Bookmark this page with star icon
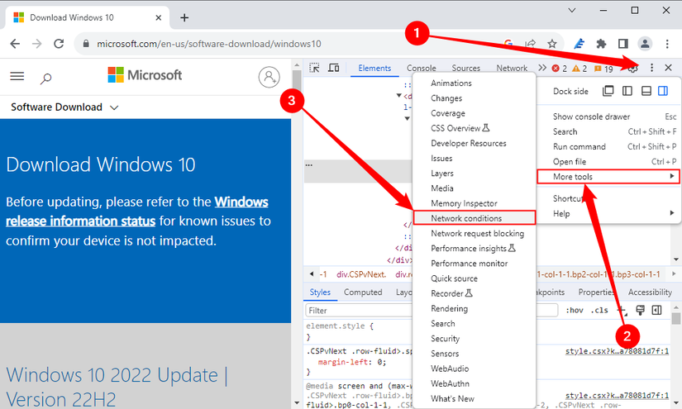Image resolution: width=682 pixels, height=409 pixels. [x=552, y=44]
